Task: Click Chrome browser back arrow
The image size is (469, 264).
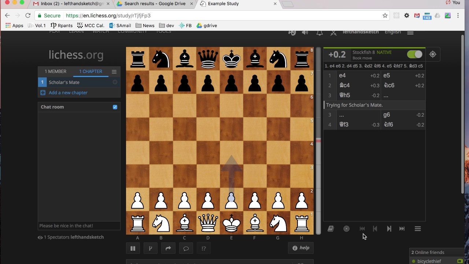Action: click(x=7, y=15)
